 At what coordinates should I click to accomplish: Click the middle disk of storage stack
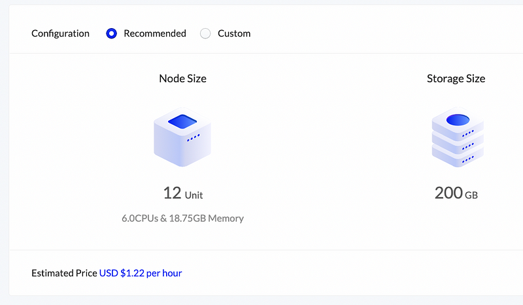click(x=458, y=145)
